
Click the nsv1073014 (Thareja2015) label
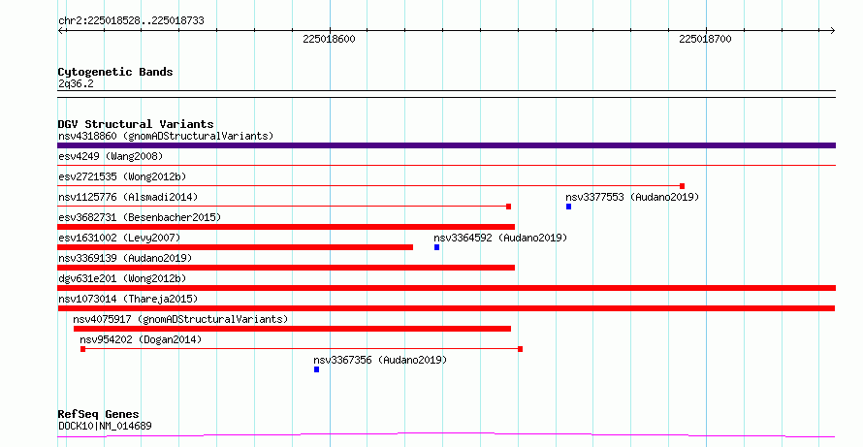[x=128, y=299]
